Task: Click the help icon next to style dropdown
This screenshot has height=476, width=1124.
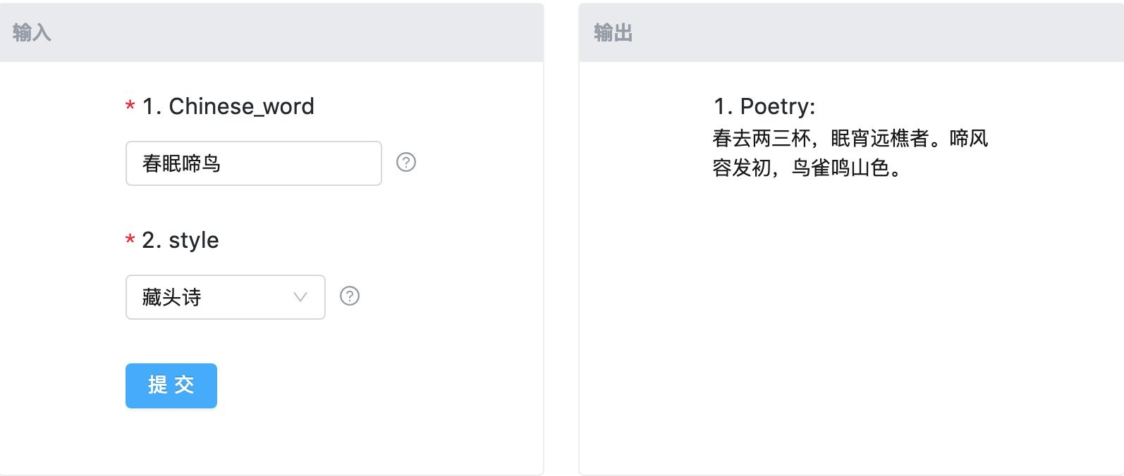Action: (350, 296)
